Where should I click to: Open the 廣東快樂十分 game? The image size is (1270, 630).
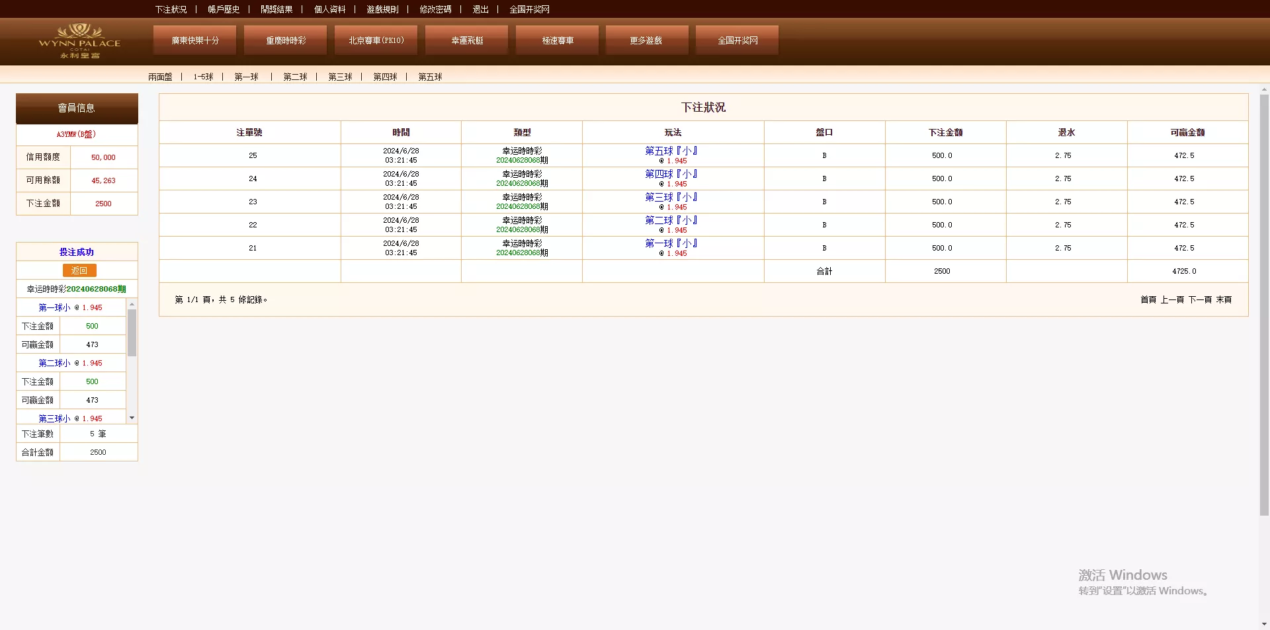pyautogui.click(x=193, y=40)
